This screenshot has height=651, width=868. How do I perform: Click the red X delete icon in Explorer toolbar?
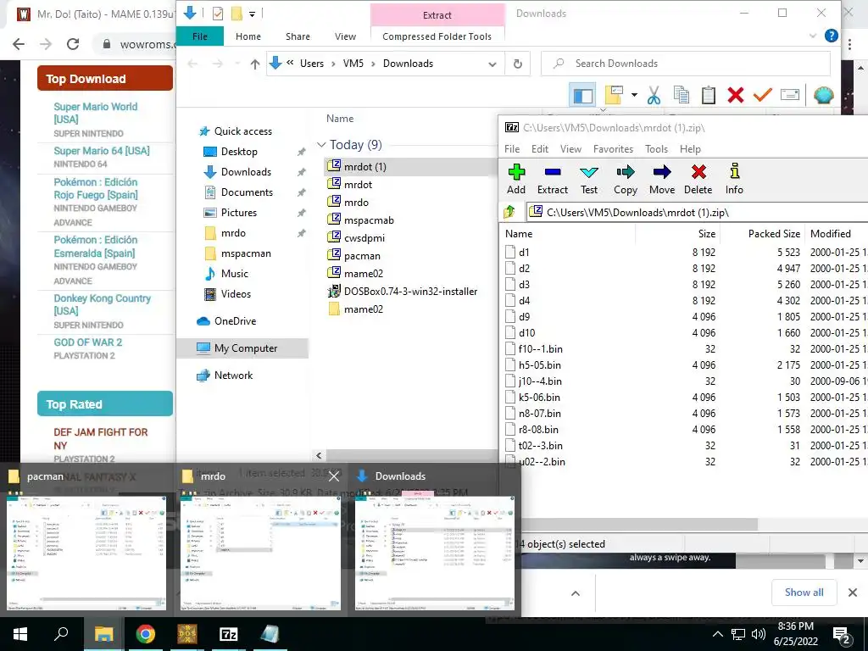[x=736, y=95]
